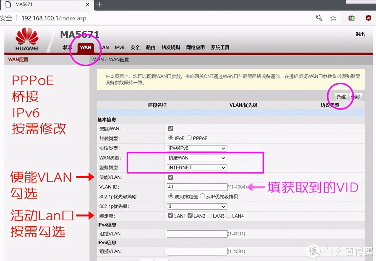Select WAN配置 in the left sidebar
This screenshot has width=376, height=261.
tap(18, 59)
